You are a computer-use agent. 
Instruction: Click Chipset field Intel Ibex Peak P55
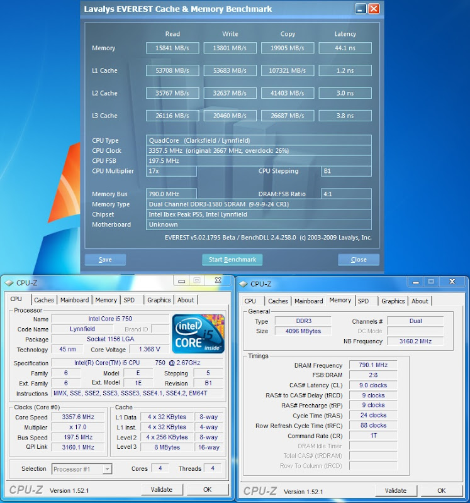tap(259, 214)
